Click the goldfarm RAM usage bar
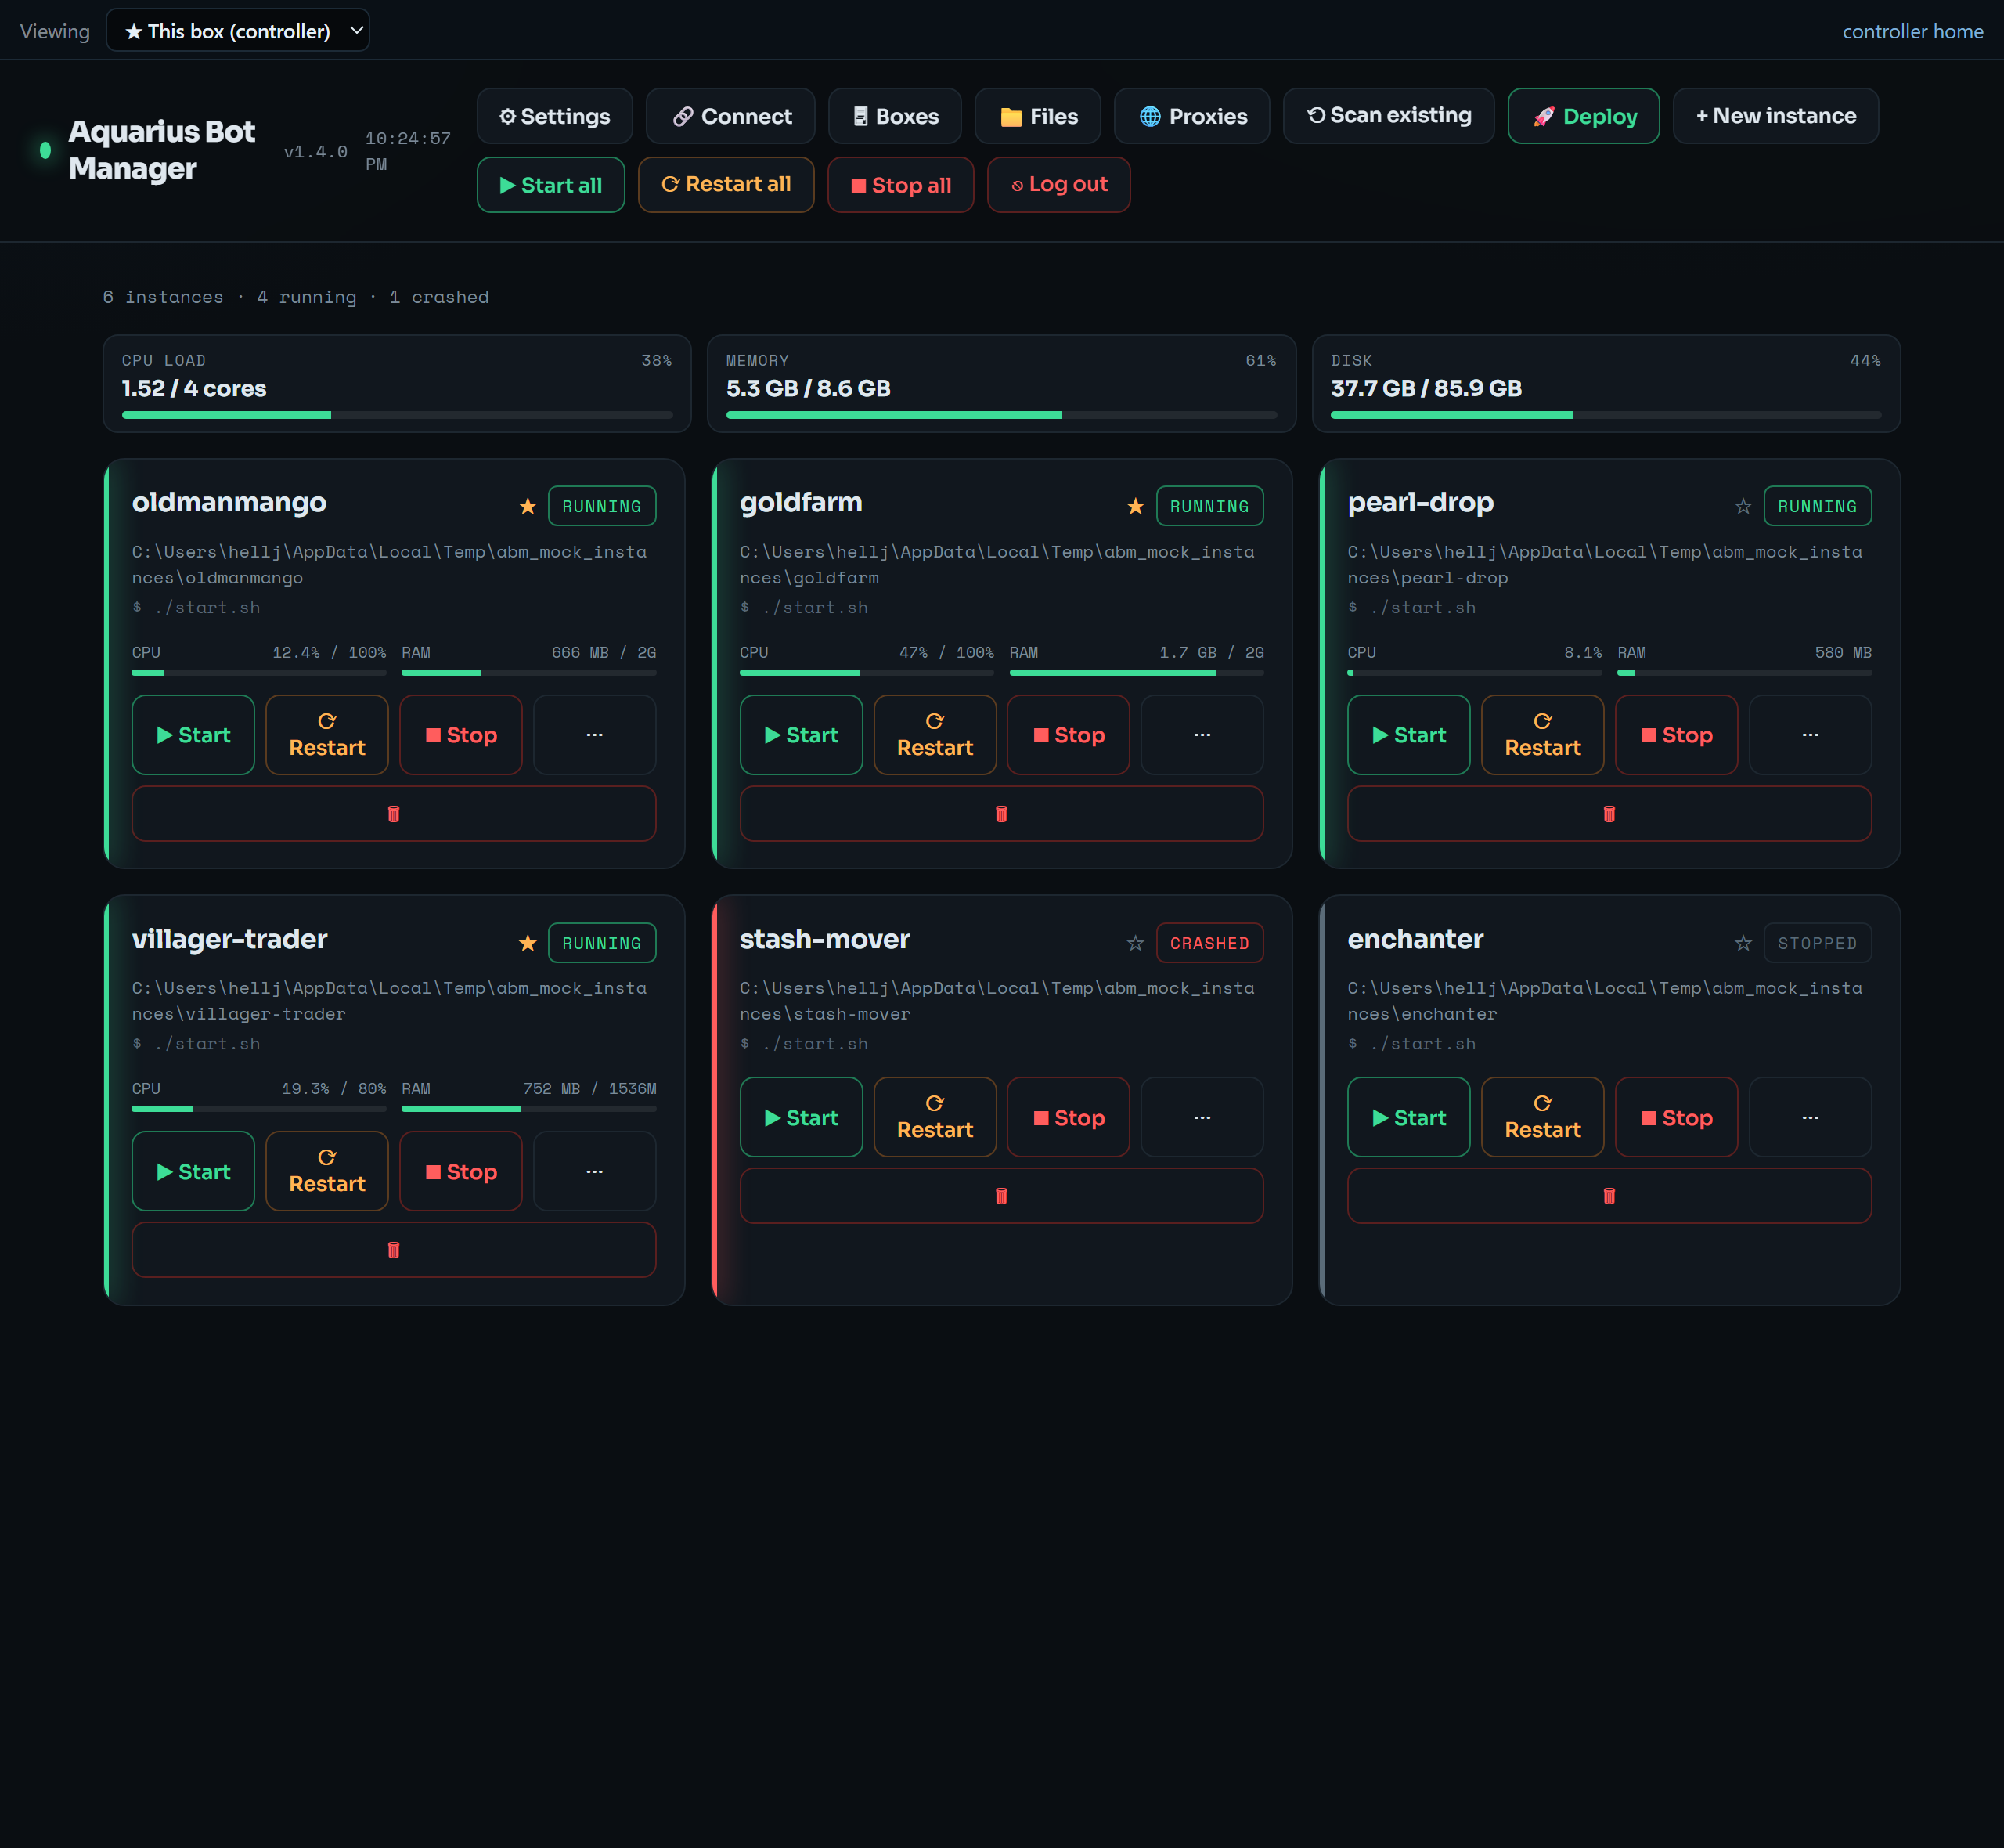Image resolution: width=2004 pixels, height=1848 pixels. pyautogui.click(x=1137, y=673)
